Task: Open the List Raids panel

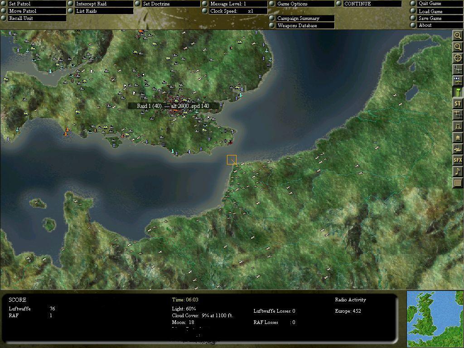Action: coord(104,11)
